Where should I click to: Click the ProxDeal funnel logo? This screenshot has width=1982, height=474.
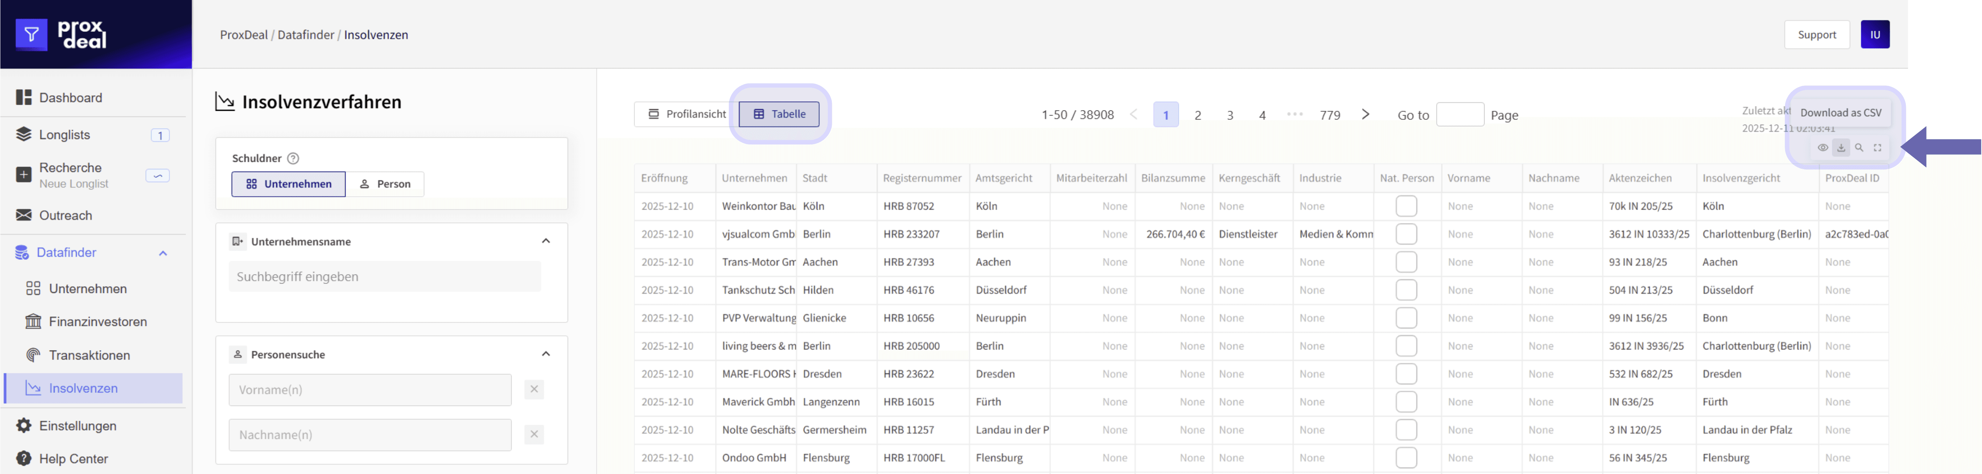(x=32, y=34)
